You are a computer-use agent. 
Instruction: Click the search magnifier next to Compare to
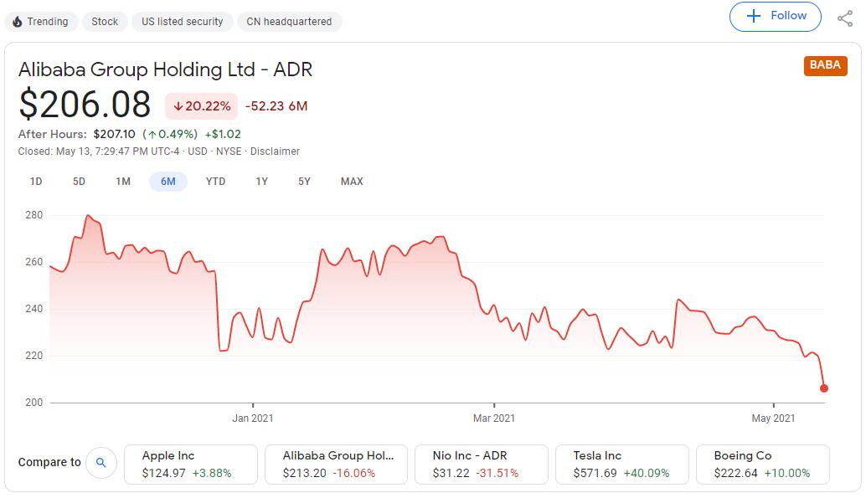(x=101, y=462)
